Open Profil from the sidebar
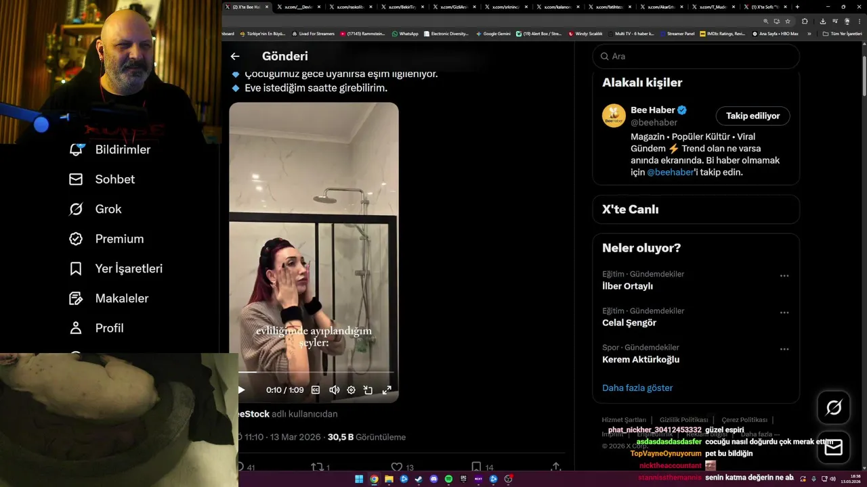Screen dimensions: 867x487 (96, 328)
